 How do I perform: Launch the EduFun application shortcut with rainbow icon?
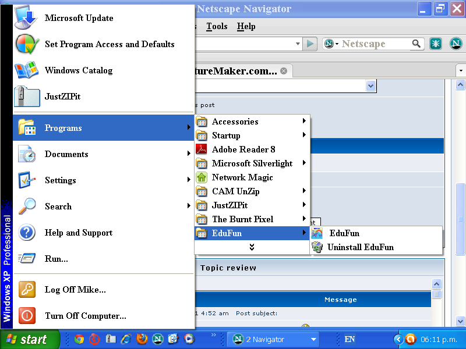click(376, 233)
